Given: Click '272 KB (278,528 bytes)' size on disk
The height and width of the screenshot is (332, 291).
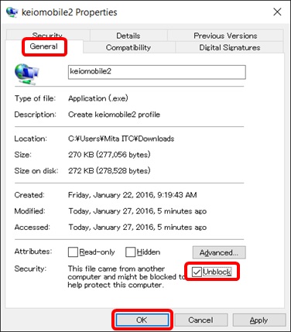Looking at the screenshot, I should [109, 170].
